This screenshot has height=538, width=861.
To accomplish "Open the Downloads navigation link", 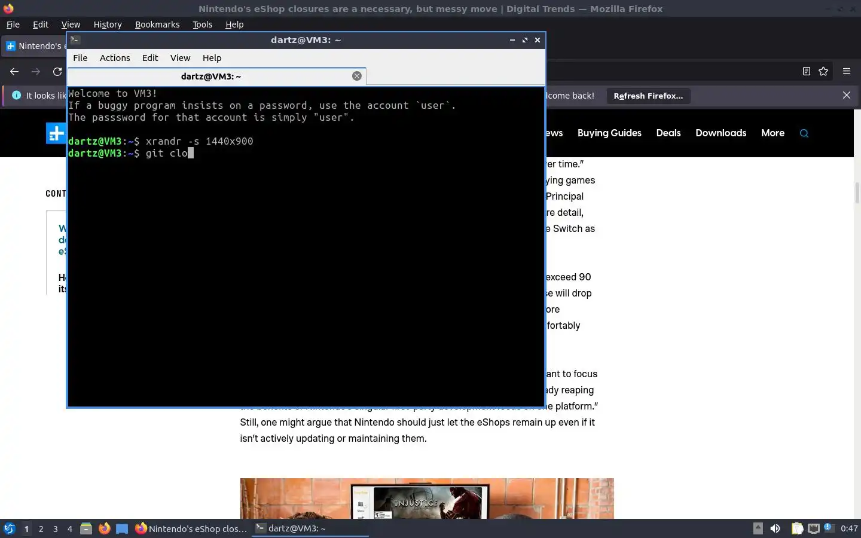I will (720, 133).
